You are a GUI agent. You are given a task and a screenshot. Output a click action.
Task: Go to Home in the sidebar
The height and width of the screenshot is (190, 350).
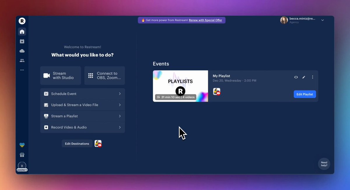click(22, 32)
